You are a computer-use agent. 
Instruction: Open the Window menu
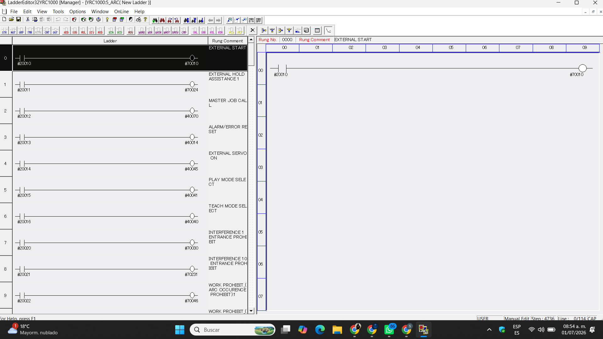coord(100,12)
